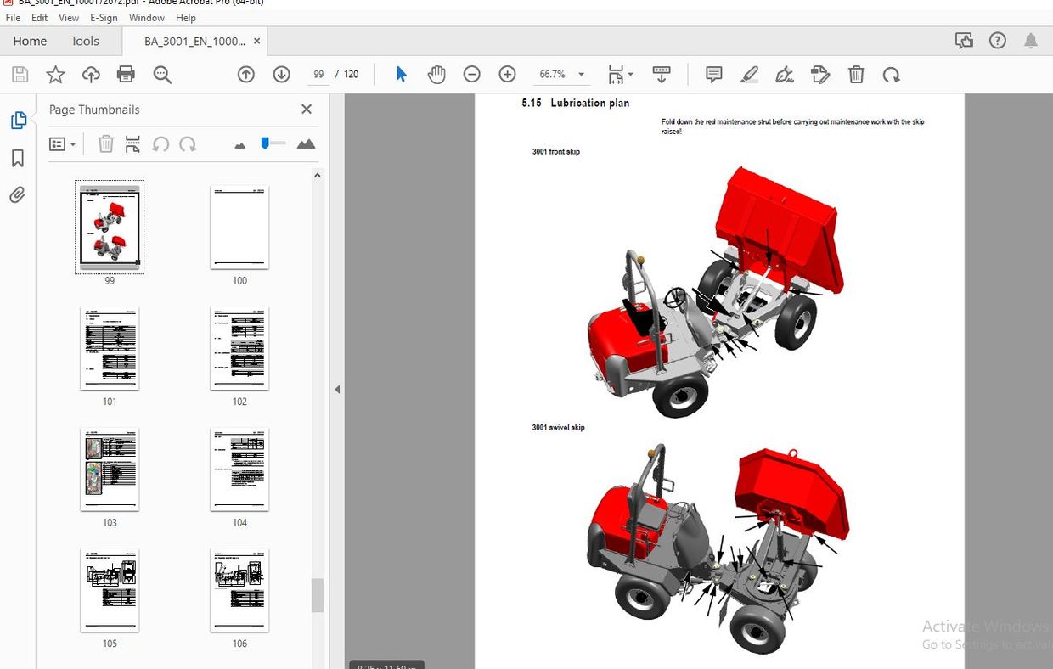Screen dimensions: 1053x669
Task: Select the Hand tool
Action: click(x=436, y=74)
